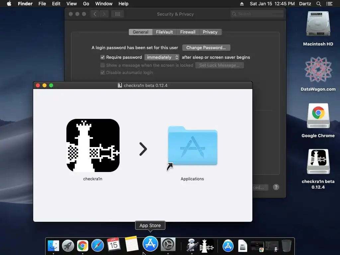Close the checkra1n installer window

point(38,85)
